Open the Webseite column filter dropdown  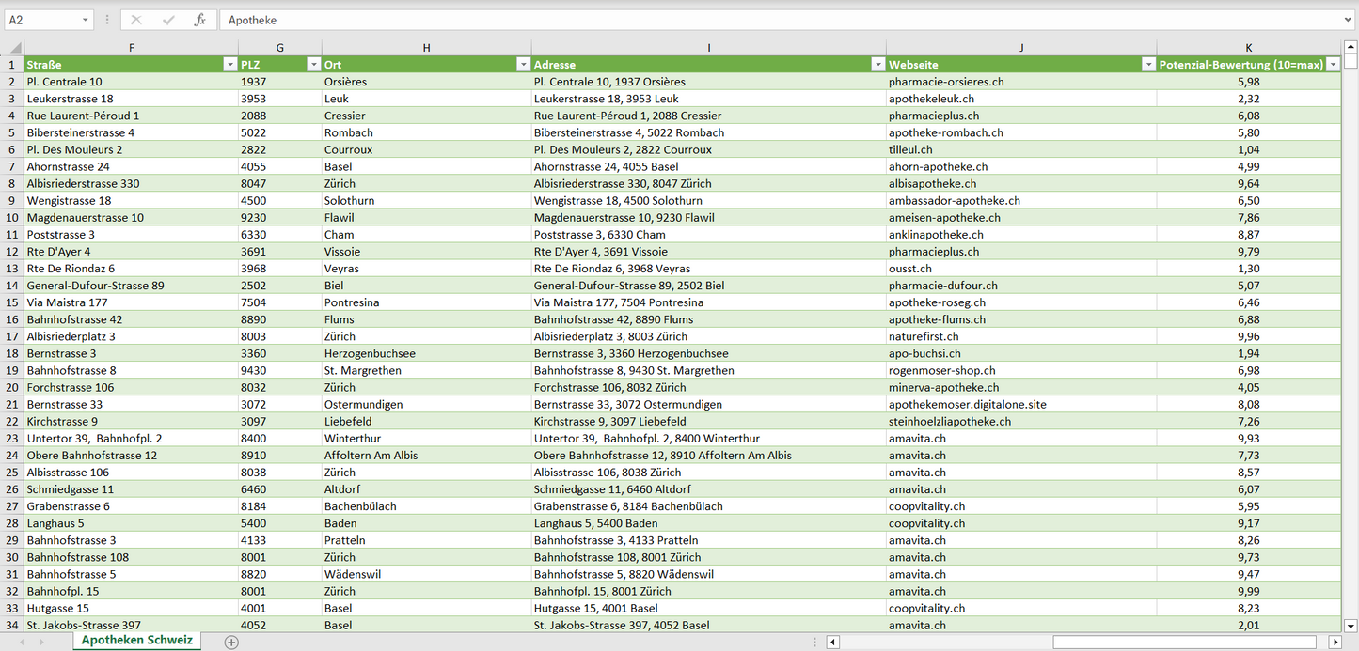(1148, 65)
